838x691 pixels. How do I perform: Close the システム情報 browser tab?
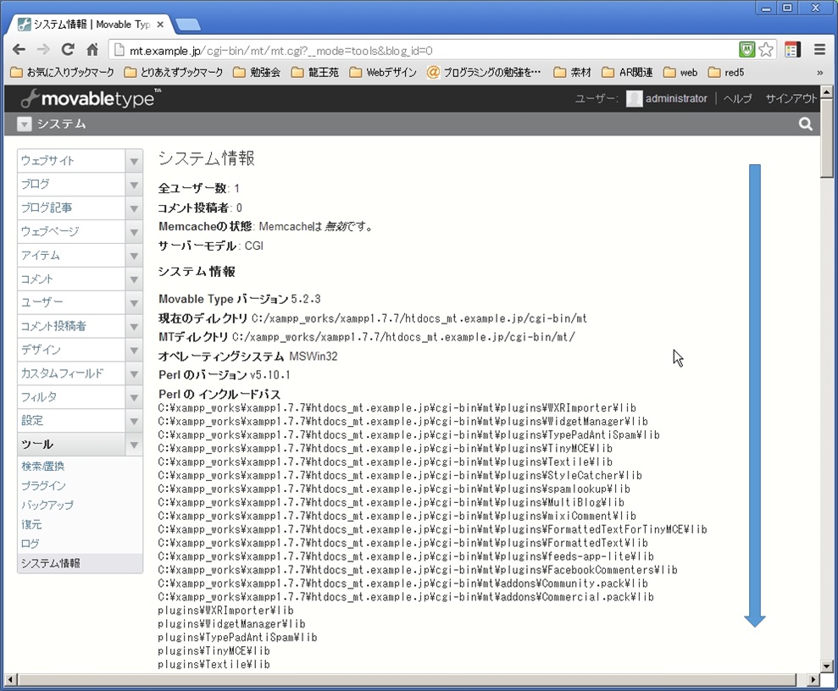tap(160, 24)
